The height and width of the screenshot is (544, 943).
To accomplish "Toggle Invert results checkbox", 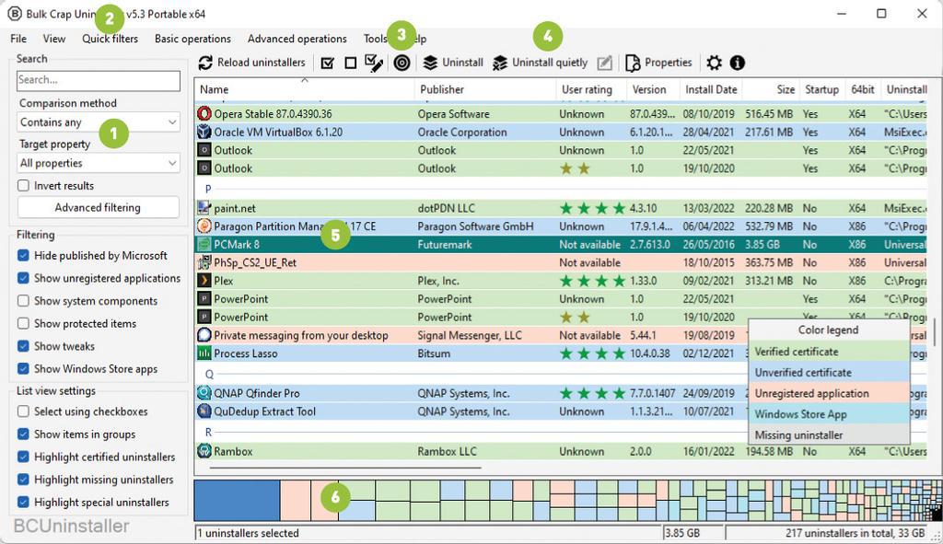I will tap(23, 186).
